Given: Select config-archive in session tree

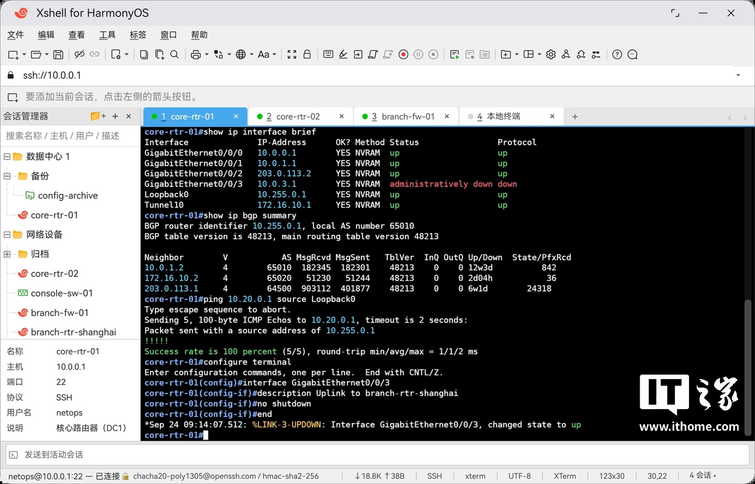Looking at the screenshot, I should (x=68, y=196).
